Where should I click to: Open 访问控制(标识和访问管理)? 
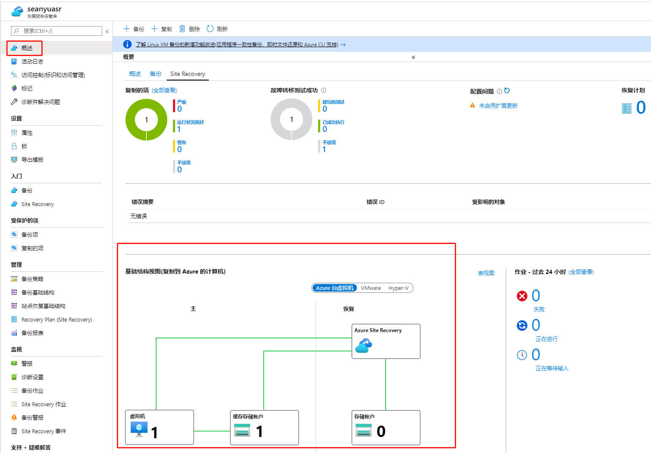[x=53, y=75]
